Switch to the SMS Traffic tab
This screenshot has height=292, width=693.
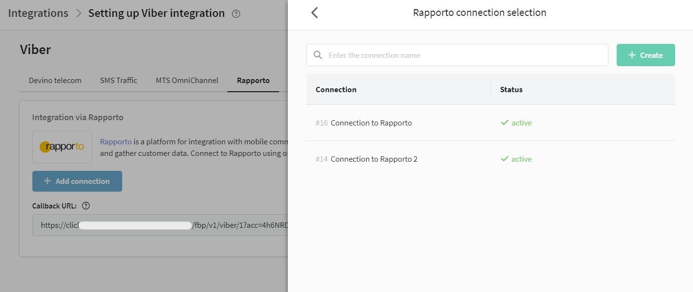point(119,80)
